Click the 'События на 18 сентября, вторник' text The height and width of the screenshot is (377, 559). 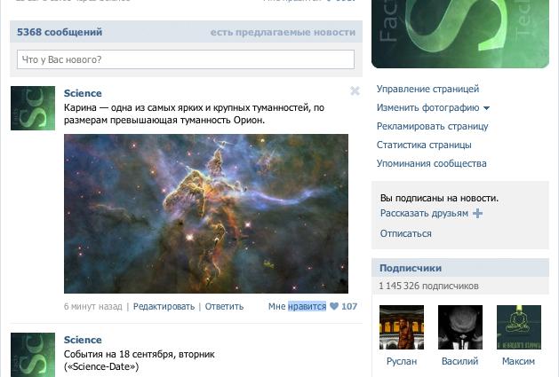(x=140, y=355)
